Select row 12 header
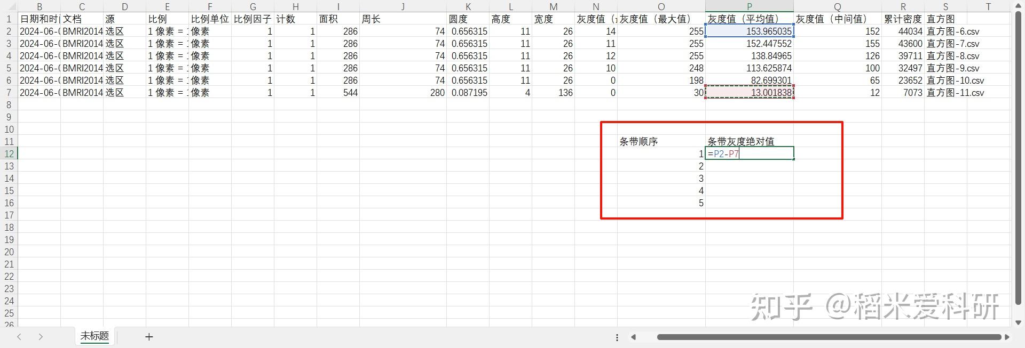The image size is (1025, 348). click(x=9, y=153)
